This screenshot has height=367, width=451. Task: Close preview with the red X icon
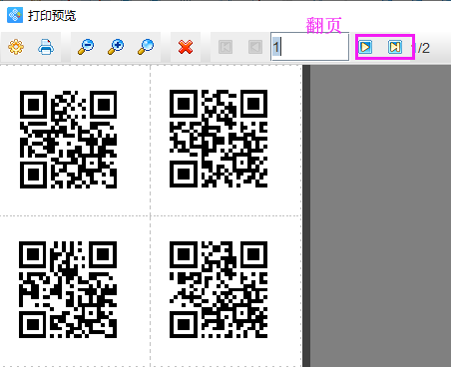tap(186, 47)
